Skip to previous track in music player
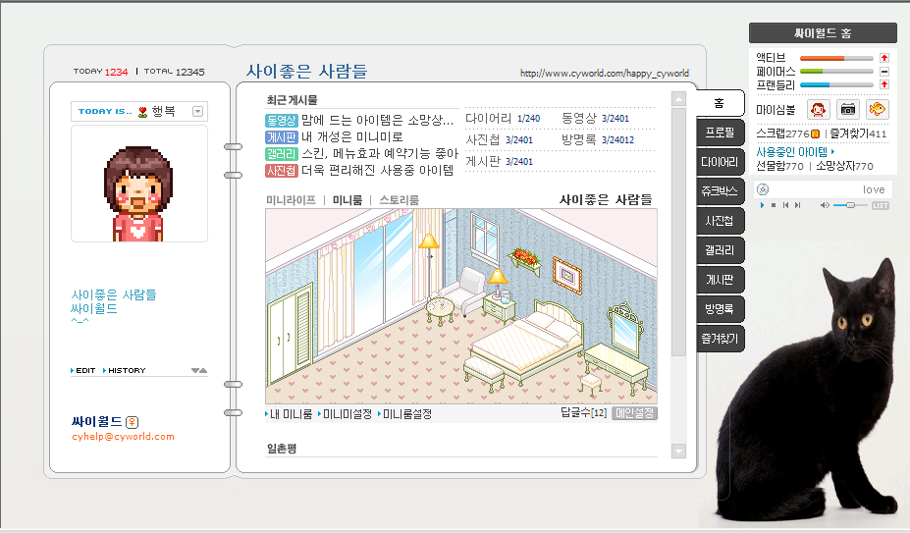 click(x=785, y=205)
